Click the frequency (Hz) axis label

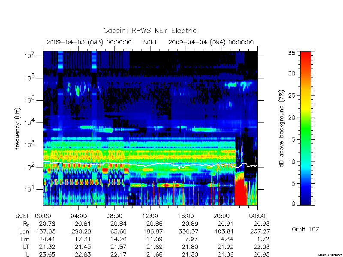18,128
